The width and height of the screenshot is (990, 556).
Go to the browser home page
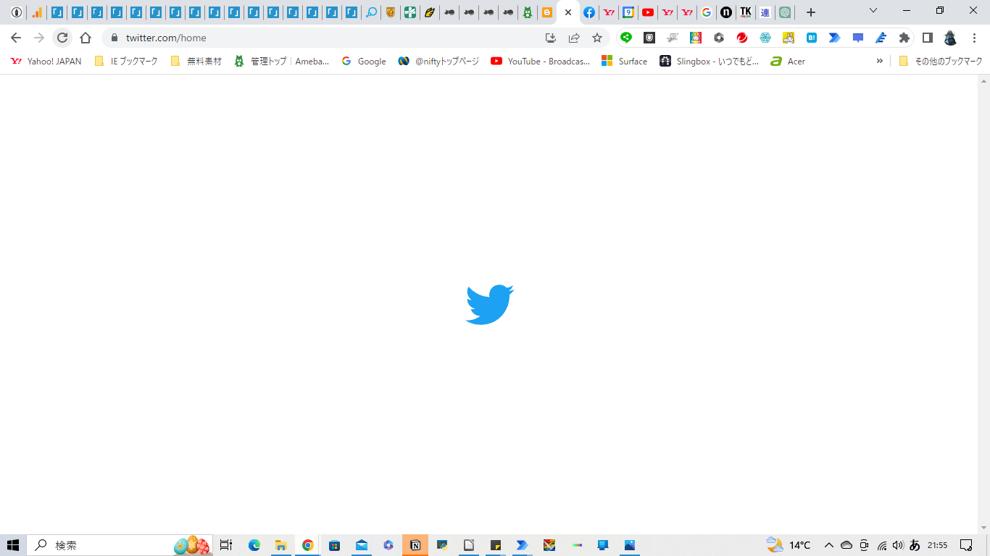(x=86, y=38)
